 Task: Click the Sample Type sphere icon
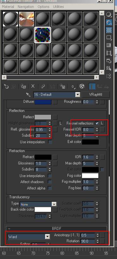click(109, 15)
